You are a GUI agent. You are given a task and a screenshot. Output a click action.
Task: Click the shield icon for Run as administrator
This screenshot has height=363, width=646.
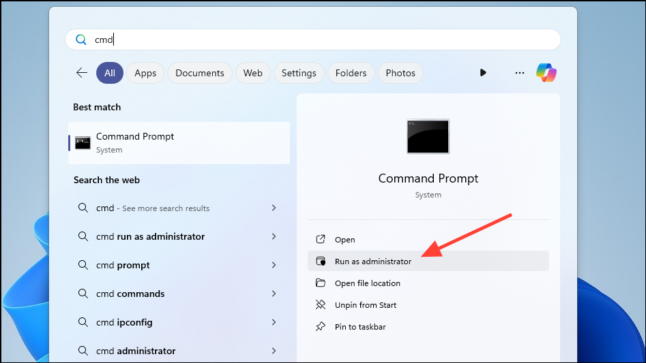(321, 261)
